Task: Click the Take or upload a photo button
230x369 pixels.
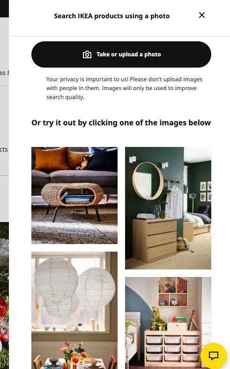Action: [121, 54]
